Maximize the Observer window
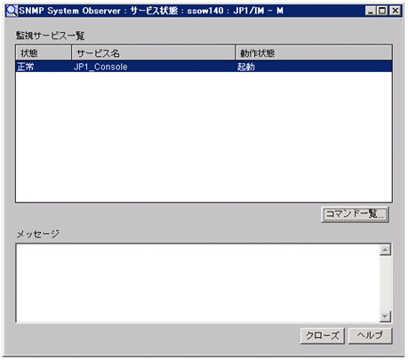The width and height of the screenshot is (408, 360). (382, 11)
